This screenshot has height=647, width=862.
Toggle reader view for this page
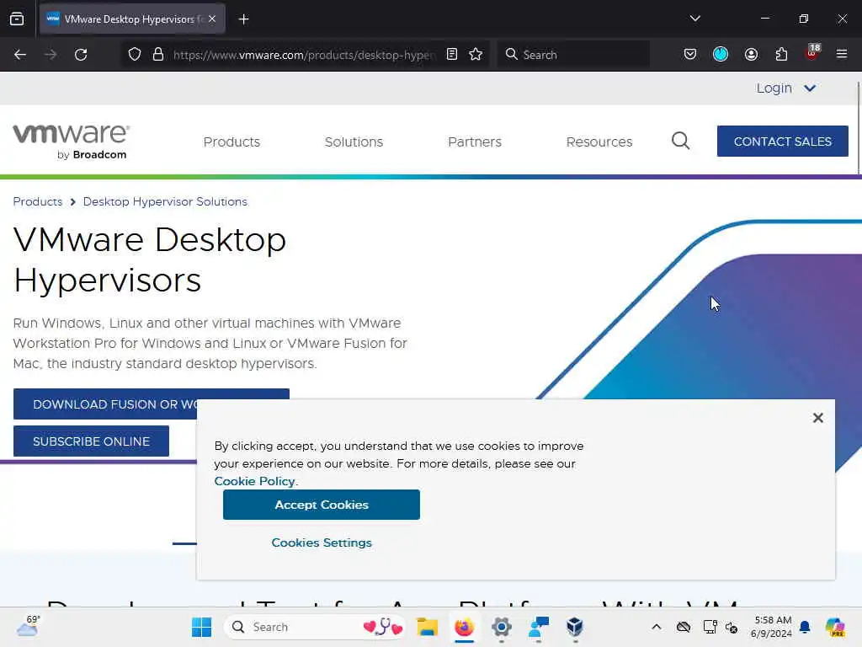[452, 55]
